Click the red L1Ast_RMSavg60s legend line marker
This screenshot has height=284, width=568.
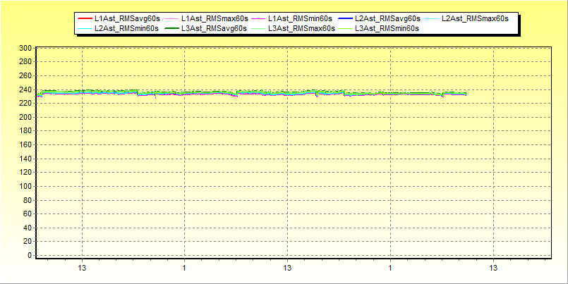(83, 18)
